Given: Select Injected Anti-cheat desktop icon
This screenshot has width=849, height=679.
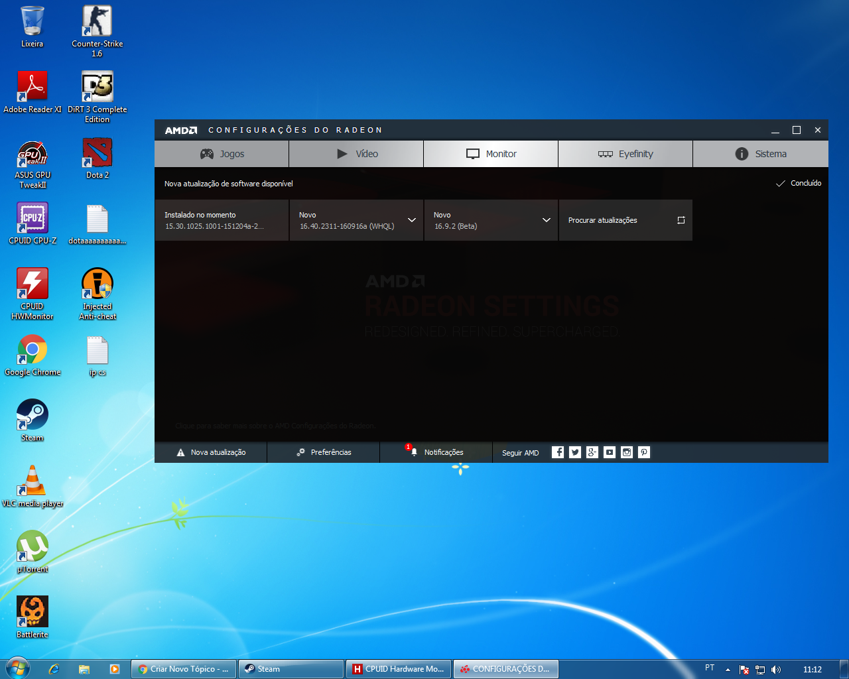Looking at the screenshot, I should (97, 294).
